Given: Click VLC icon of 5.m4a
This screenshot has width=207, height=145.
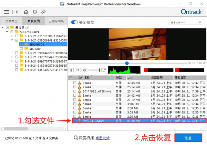Looking at the screenshot, I should pyautogui.click(x=79, y=104).
